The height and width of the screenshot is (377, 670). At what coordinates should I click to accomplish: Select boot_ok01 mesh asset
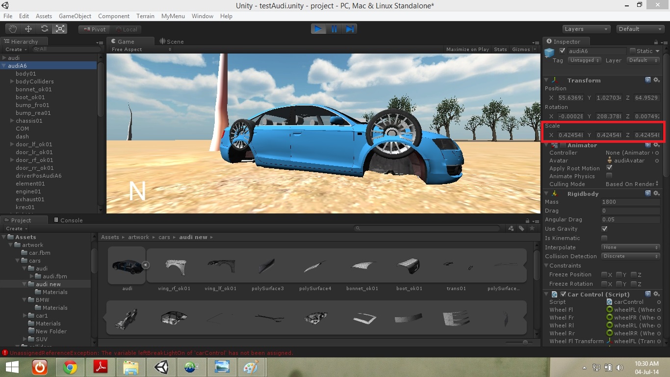409,267
